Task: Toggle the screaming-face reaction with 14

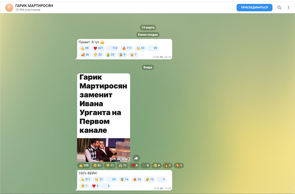Action: pyautogui.click(x=124, y=180)
